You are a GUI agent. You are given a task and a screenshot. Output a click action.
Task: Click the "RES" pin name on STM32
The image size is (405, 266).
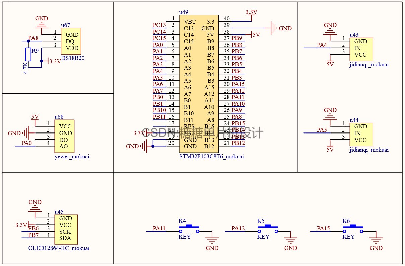click(x=189, y=126)
